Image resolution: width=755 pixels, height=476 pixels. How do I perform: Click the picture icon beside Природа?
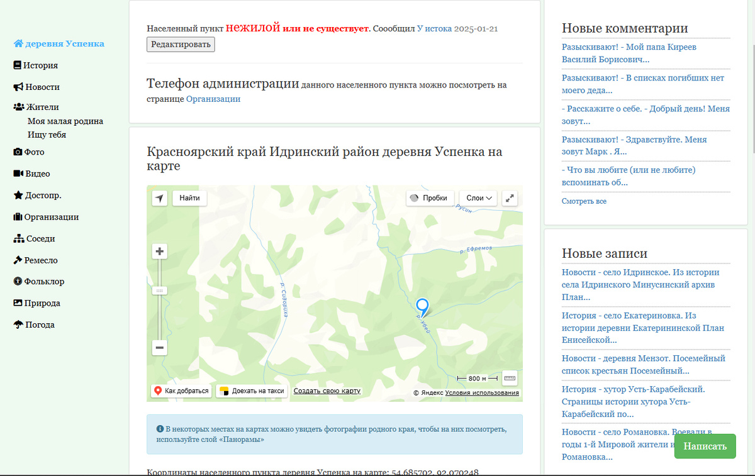click(18, 303)
